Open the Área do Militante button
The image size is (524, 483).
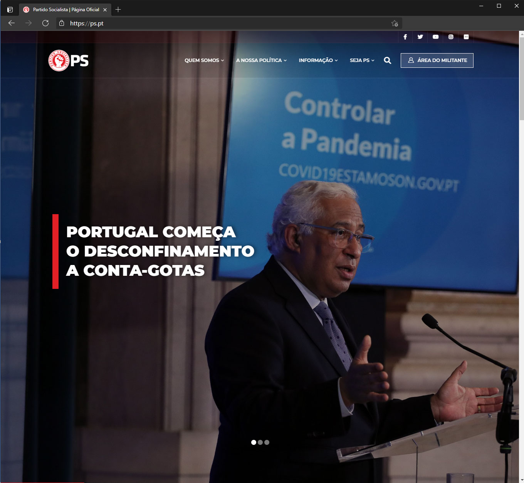click(437, 60)
